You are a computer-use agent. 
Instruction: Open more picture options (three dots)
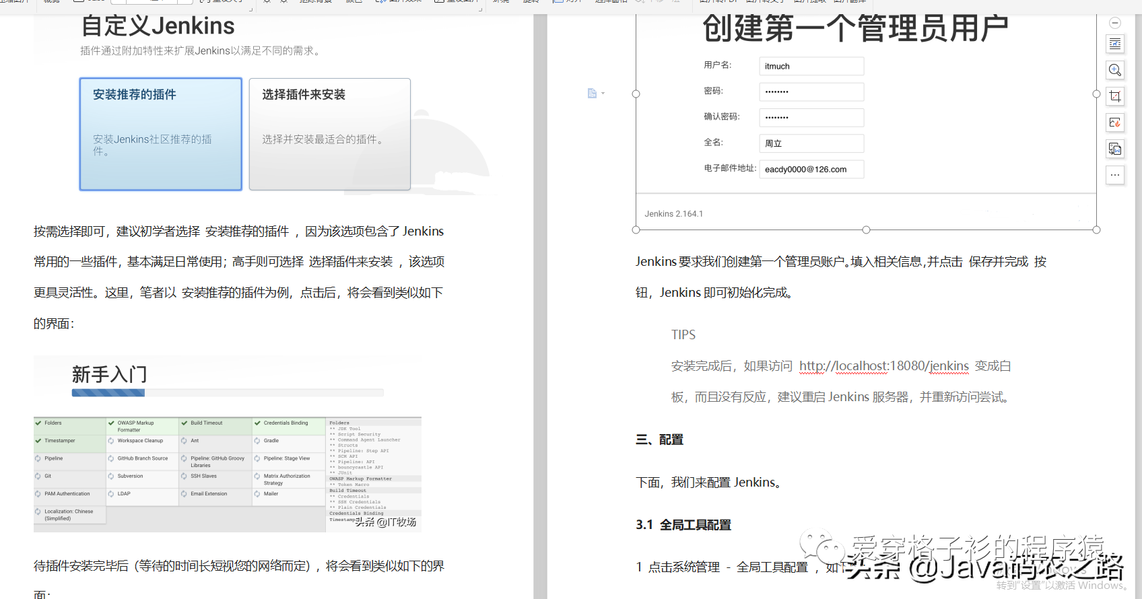click(1115, 175)
